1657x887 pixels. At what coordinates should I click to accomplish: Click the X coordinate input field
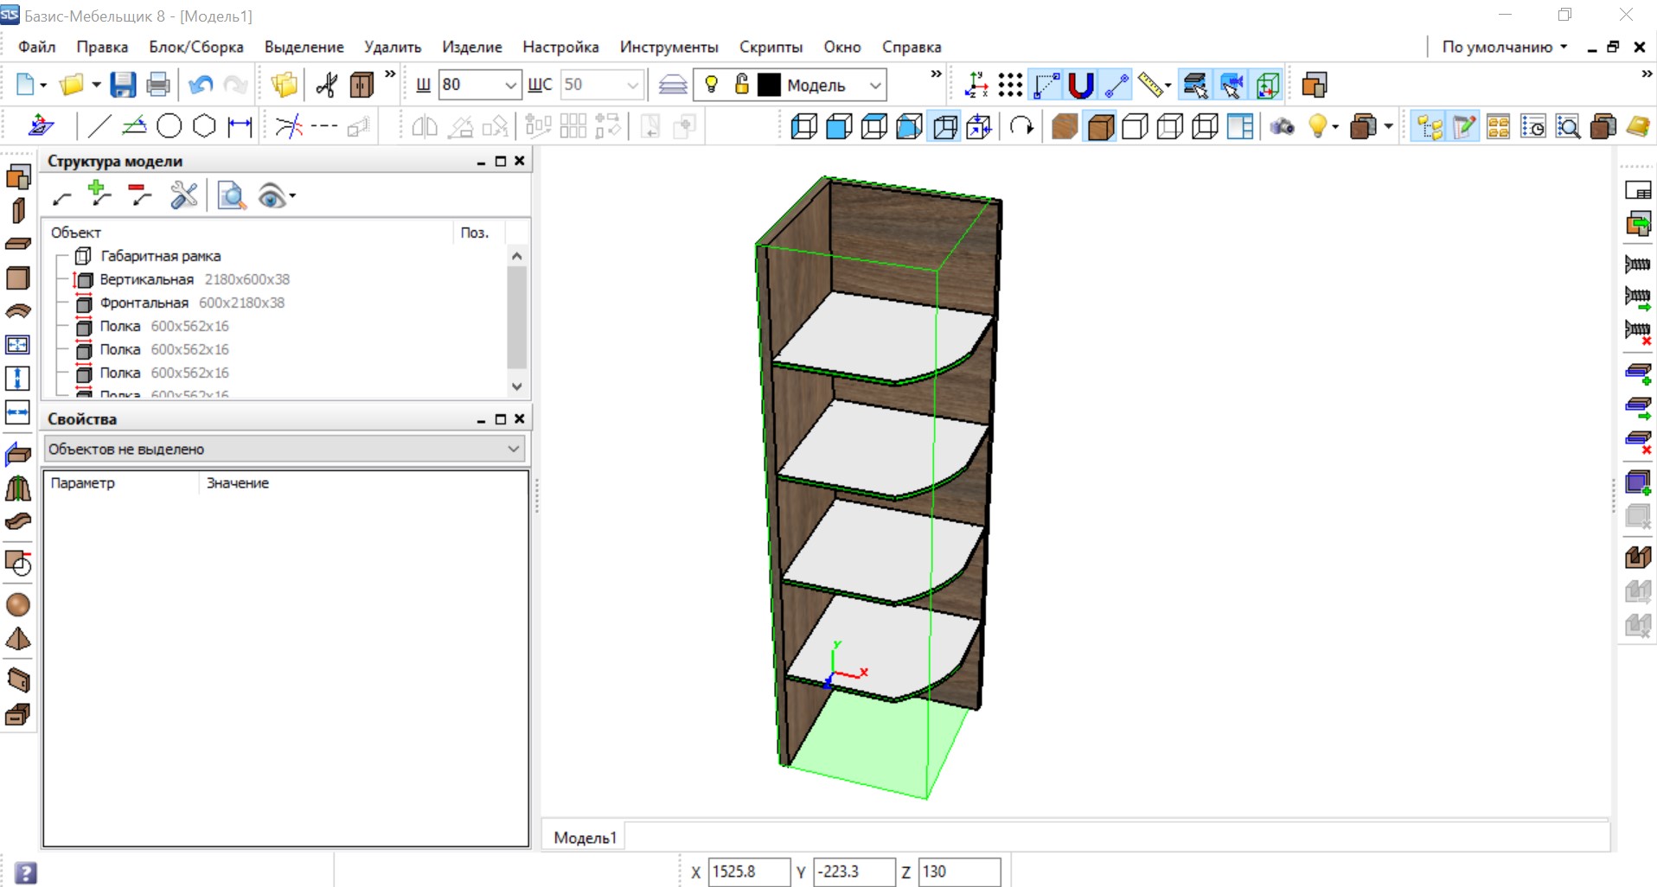pyautogui.click(x=748, y=871)
